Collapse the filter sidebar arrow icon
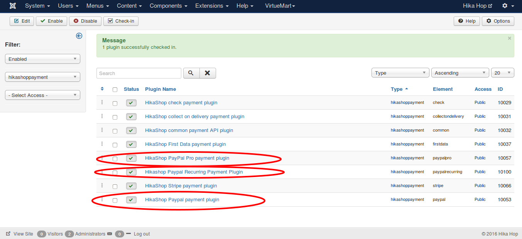Screen dimensions: 522x239 [79, 36]
